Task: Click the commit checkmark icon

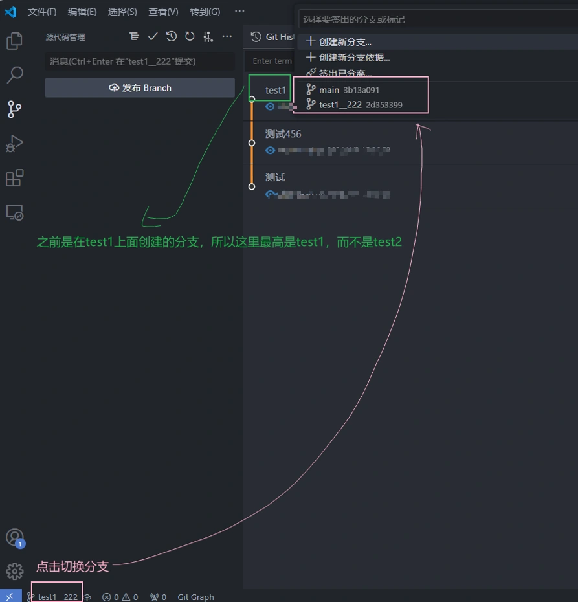Action: point(153,36)
